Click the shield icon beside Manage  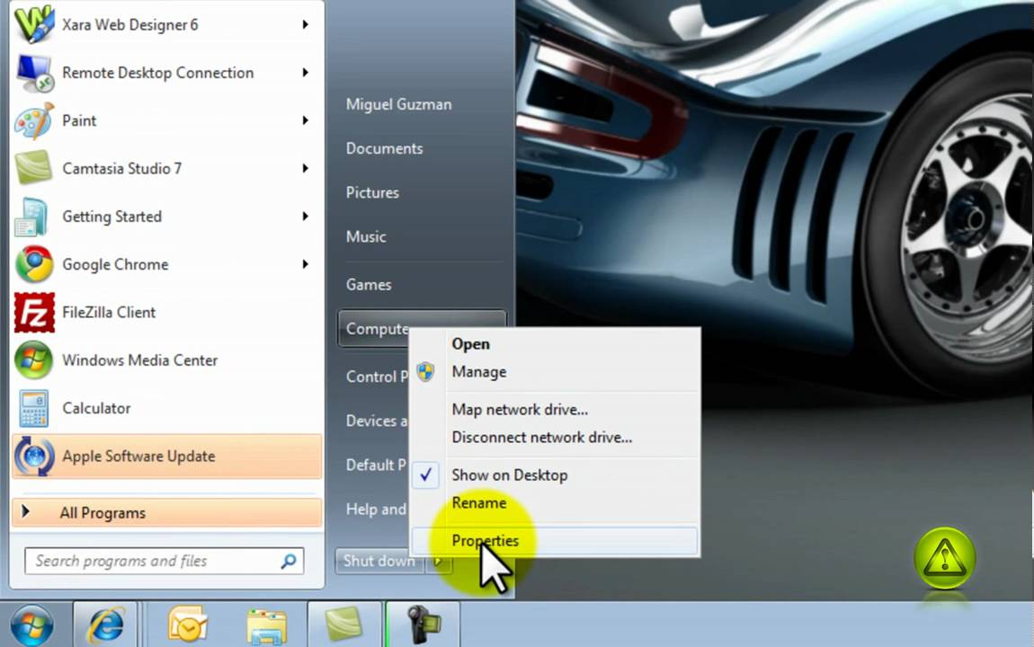[x=425, y=372]
